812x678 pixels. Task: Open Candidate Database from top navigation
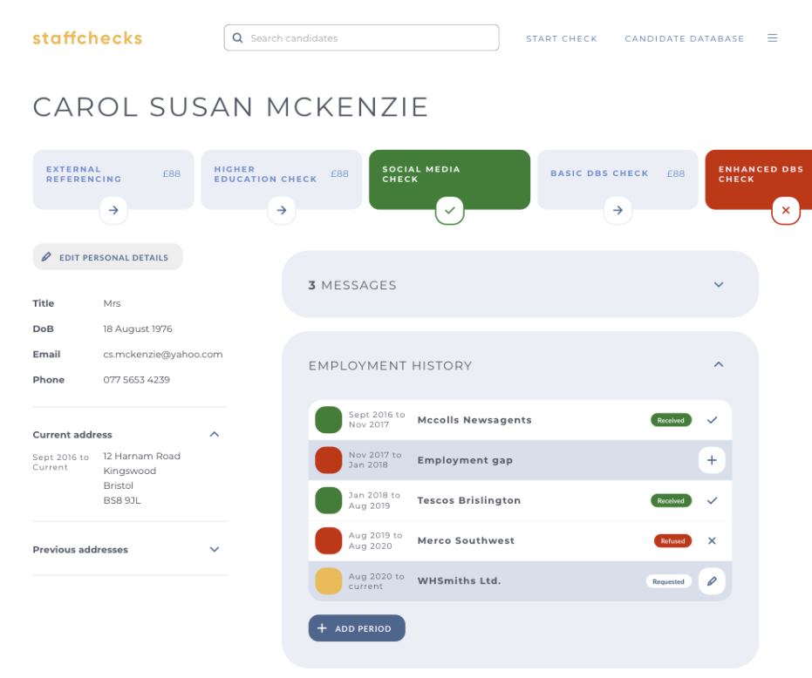pos(685,39)
